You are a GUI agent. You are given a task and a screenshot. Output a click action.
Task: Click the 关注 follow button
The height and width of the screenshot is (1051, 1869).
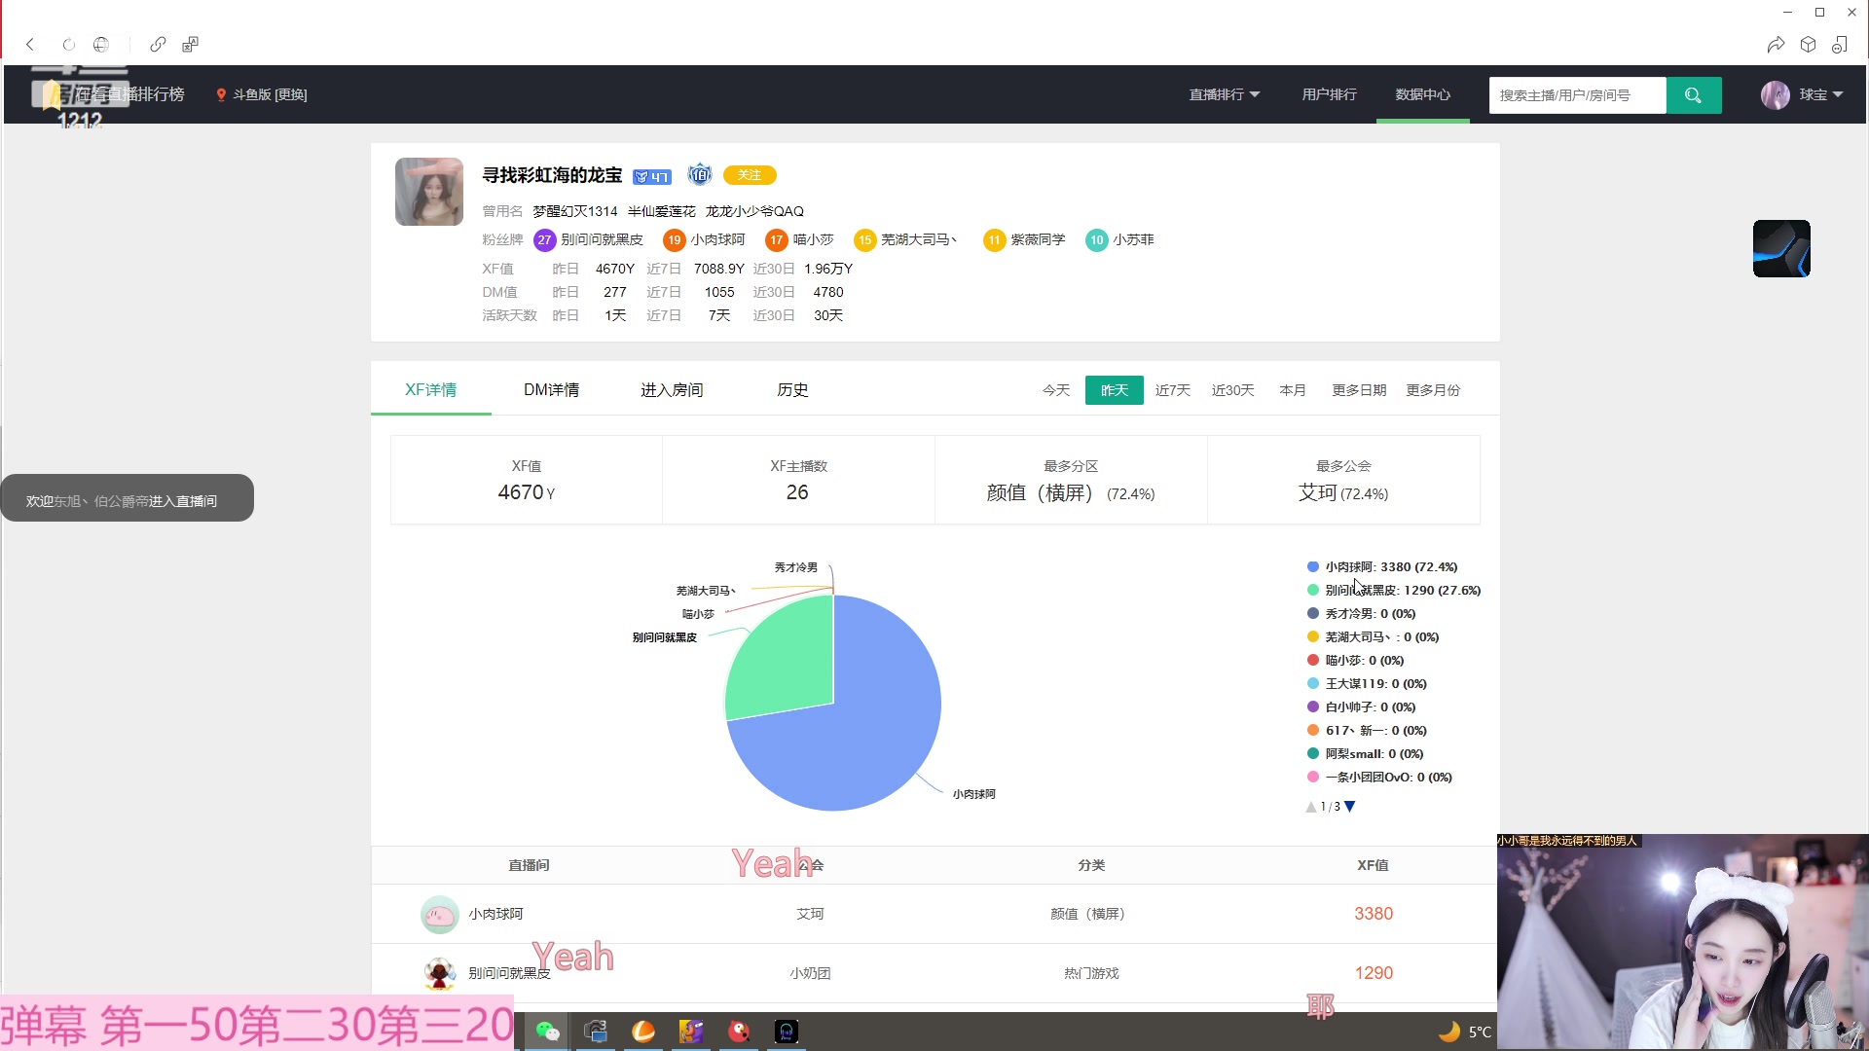point(749,175)
